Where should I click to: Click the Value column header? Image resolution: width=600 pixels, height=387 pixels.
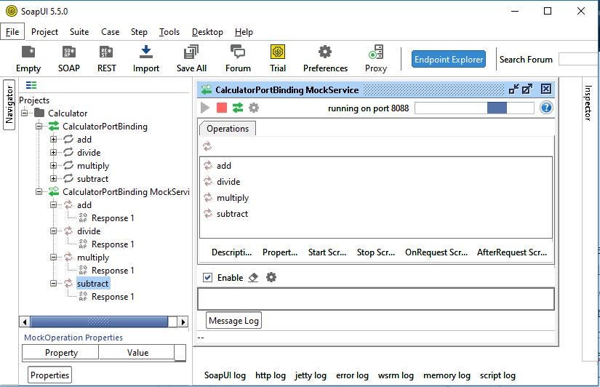pyautogui.click(x=137, y=353)
